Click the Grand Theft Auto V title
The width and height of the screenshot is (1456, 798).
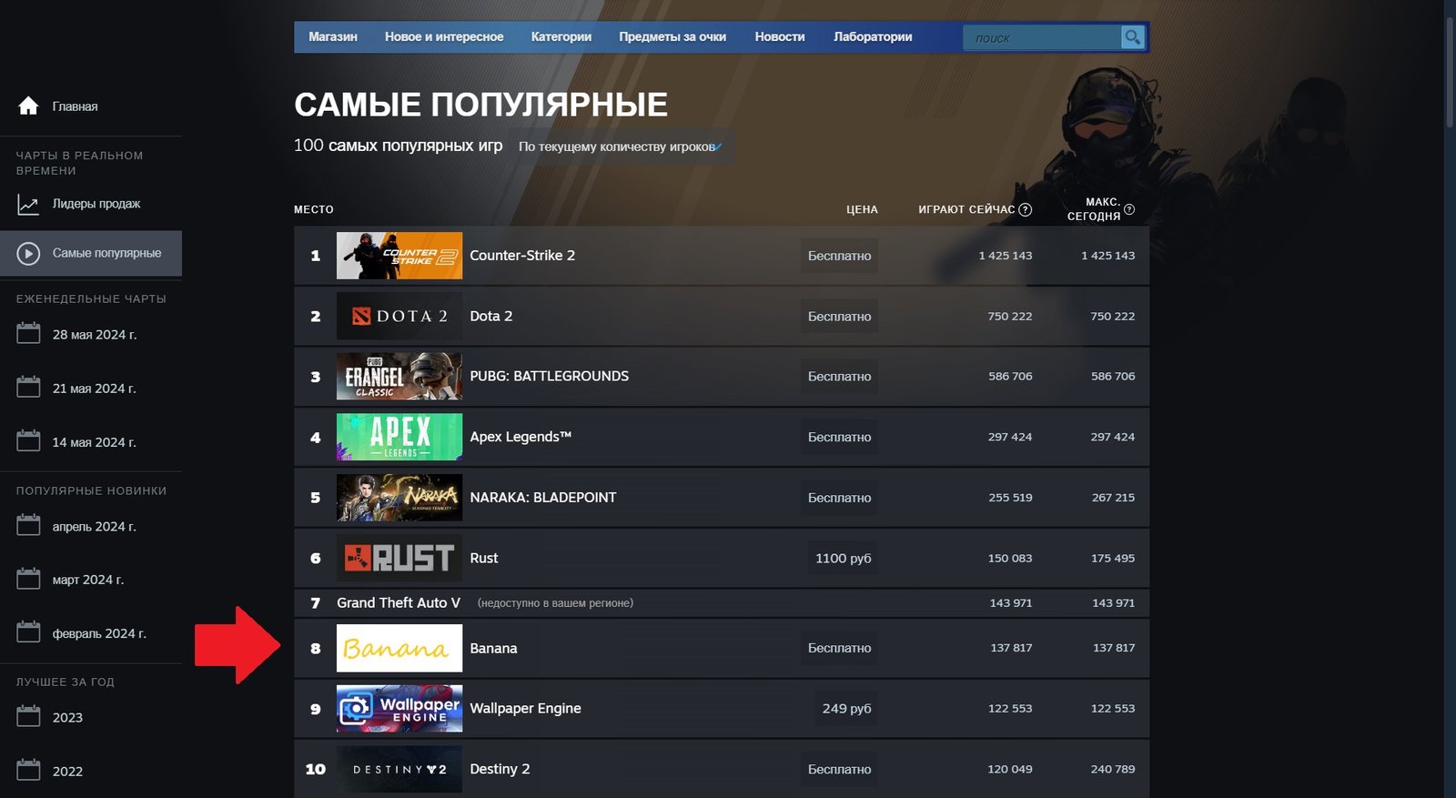pyautogui.click(x=399, y=602)
